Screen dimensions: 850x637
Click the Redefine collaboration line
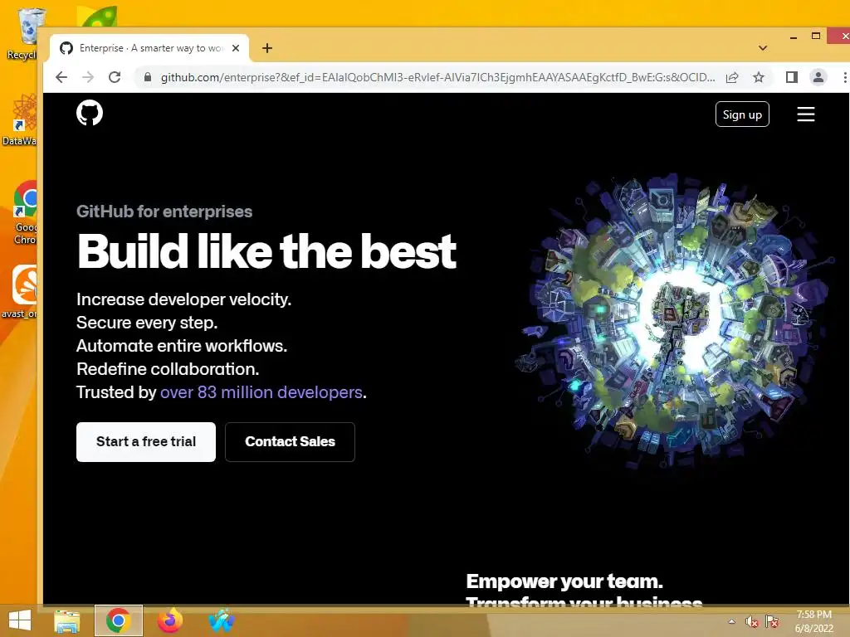168,369
